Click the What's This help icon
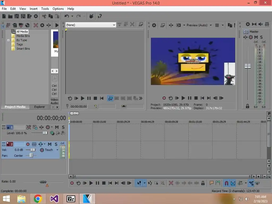The width and height of the screenshot is (272, 204). (100, 16)
